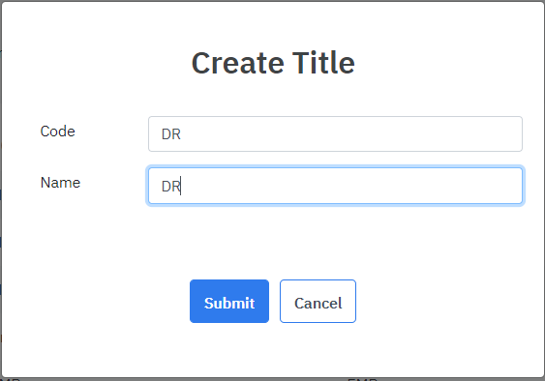The width and height of the screenshot is (545, 381).
Task: Click the word Title in heading
Action: coord(323,63)
